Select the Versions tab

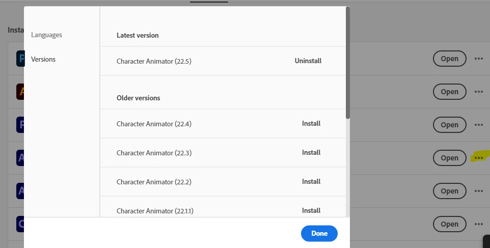click(43, 60)
